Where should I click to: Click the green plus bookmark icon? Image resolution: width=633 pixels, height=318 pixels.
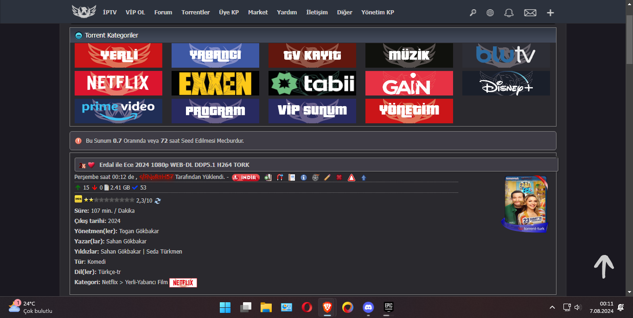(x=268, y=178)
